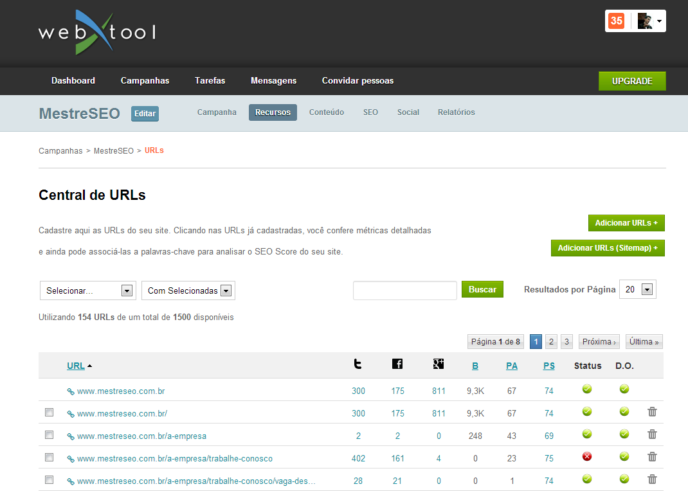Go to page 2 of results
This screenshot has height=491, width=688.
551,342
